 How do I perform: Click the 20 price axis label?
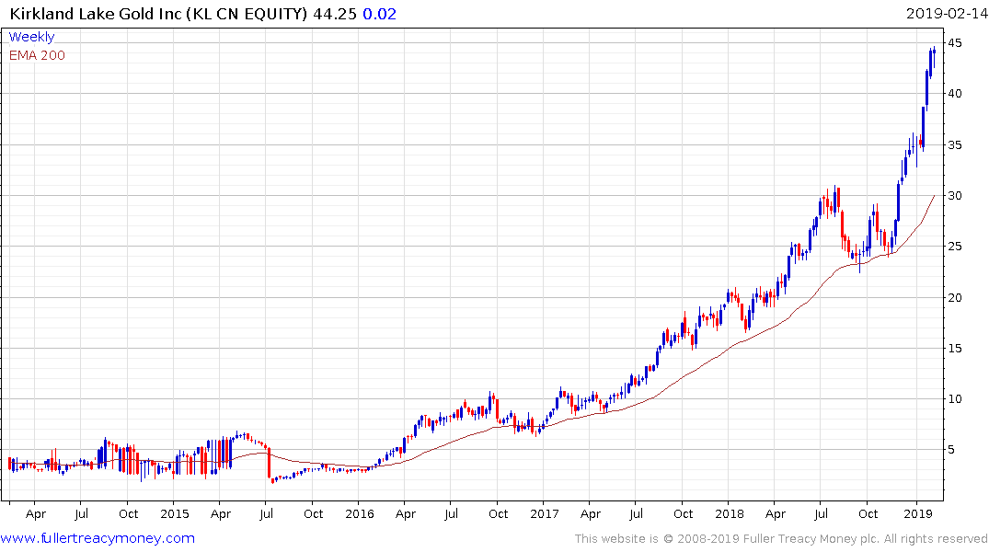click(x=955, y=298)
